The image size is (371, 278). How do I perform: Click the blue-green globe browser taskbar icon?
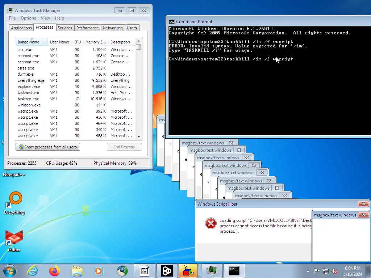pos(122,271)
